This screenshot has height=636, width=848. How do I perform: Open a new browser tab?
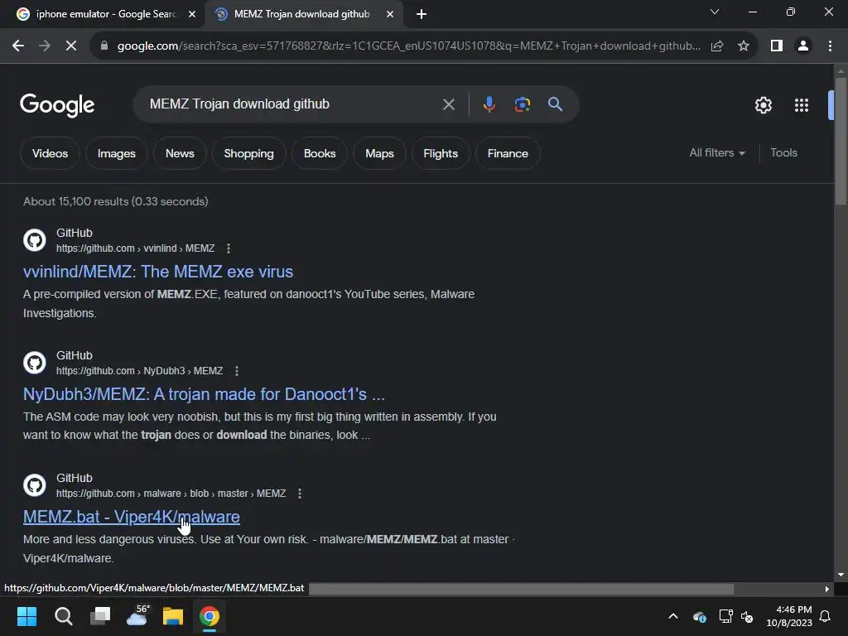pyautogui.click(x=422, y=14)
